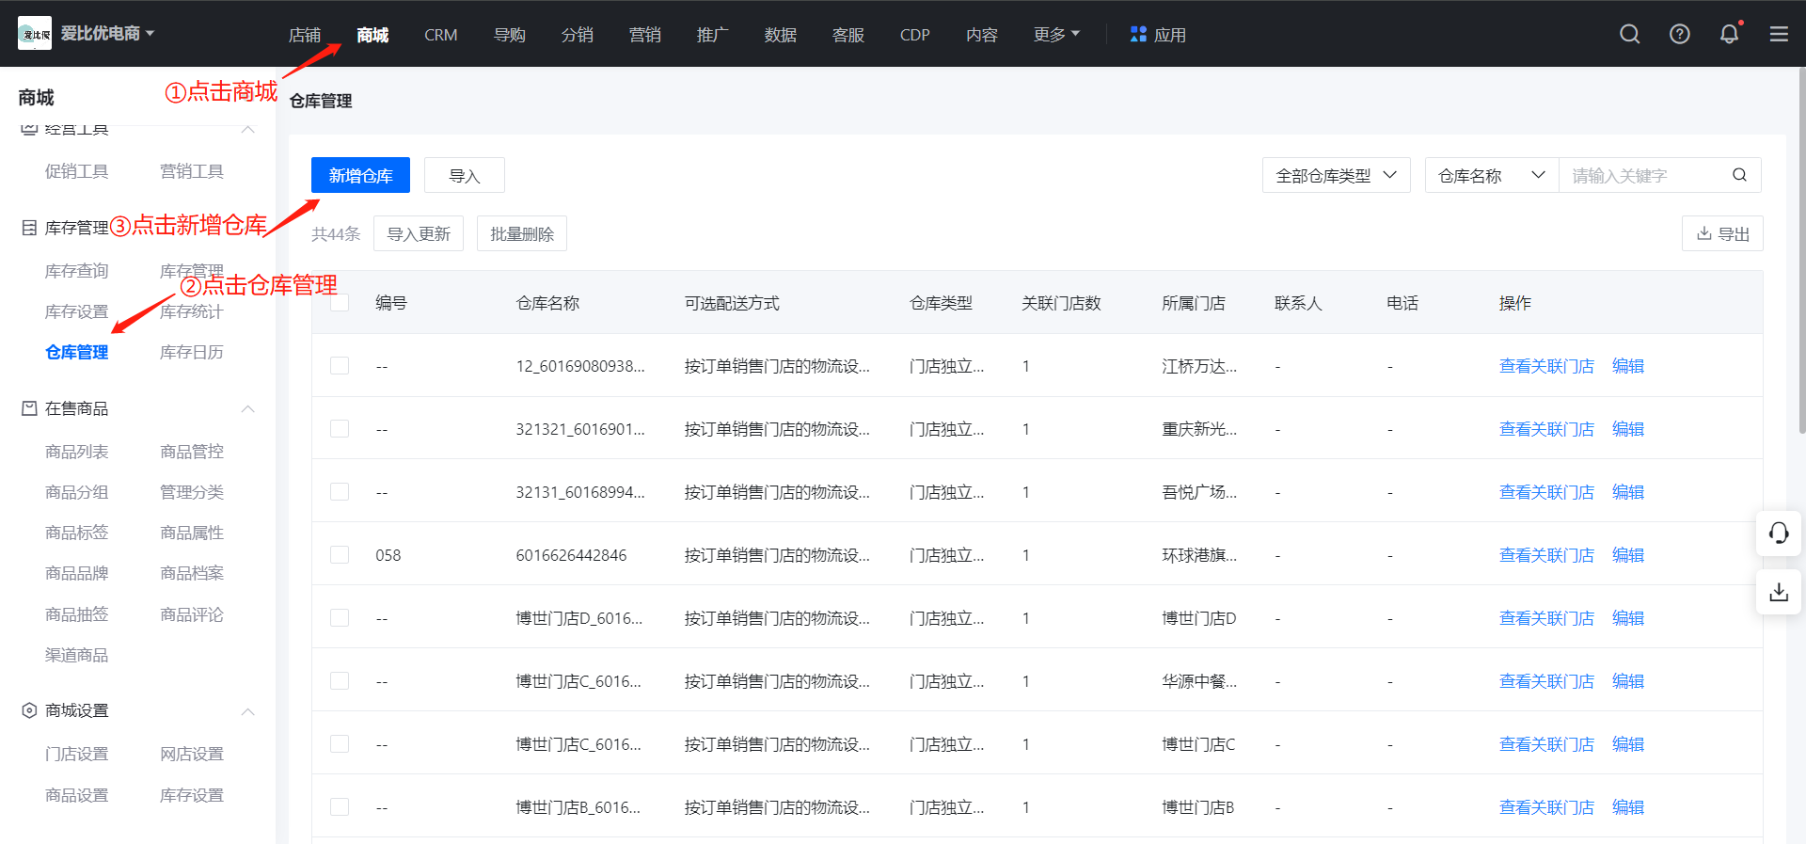
Task: Open 库存日历 in the sidebar
Action: [x=192, y=352]
